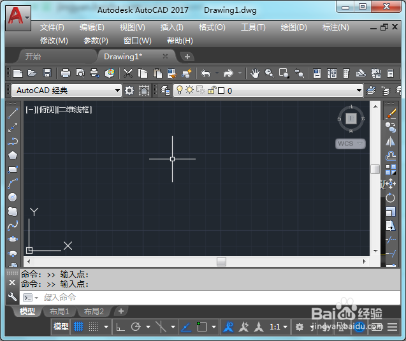
Task: Click the Zoom Window icon
Action: tap(284, 73)
